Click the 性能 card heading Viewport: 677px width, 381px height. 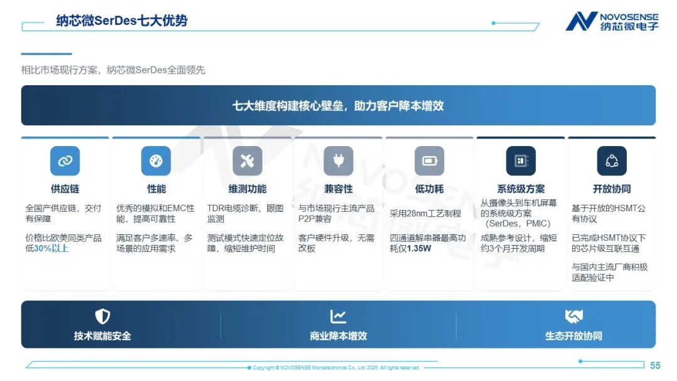click(x=156, y=189)
